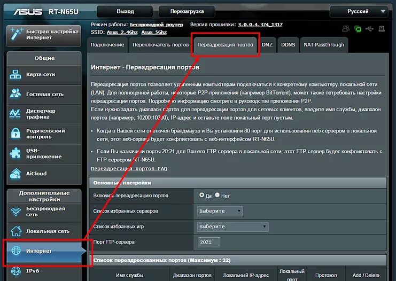
Task: Click the USB status icon
Action: (369, 29)
